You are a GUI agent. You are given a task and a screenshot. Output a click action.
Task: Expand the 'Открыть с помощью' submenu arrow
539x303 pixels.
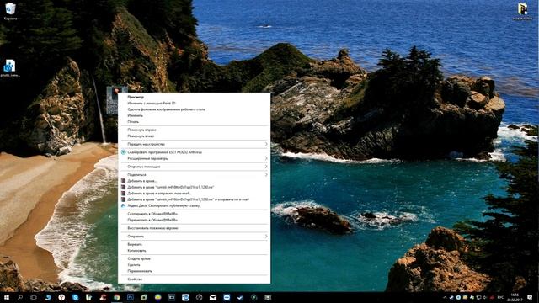coord(266,167)
